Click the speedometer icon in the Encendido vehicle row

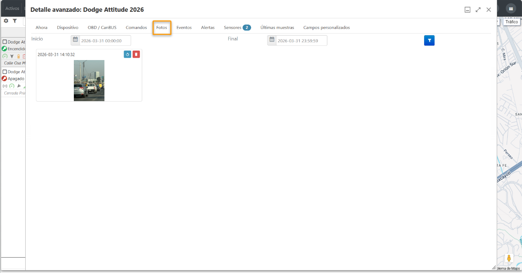(5, 56)
